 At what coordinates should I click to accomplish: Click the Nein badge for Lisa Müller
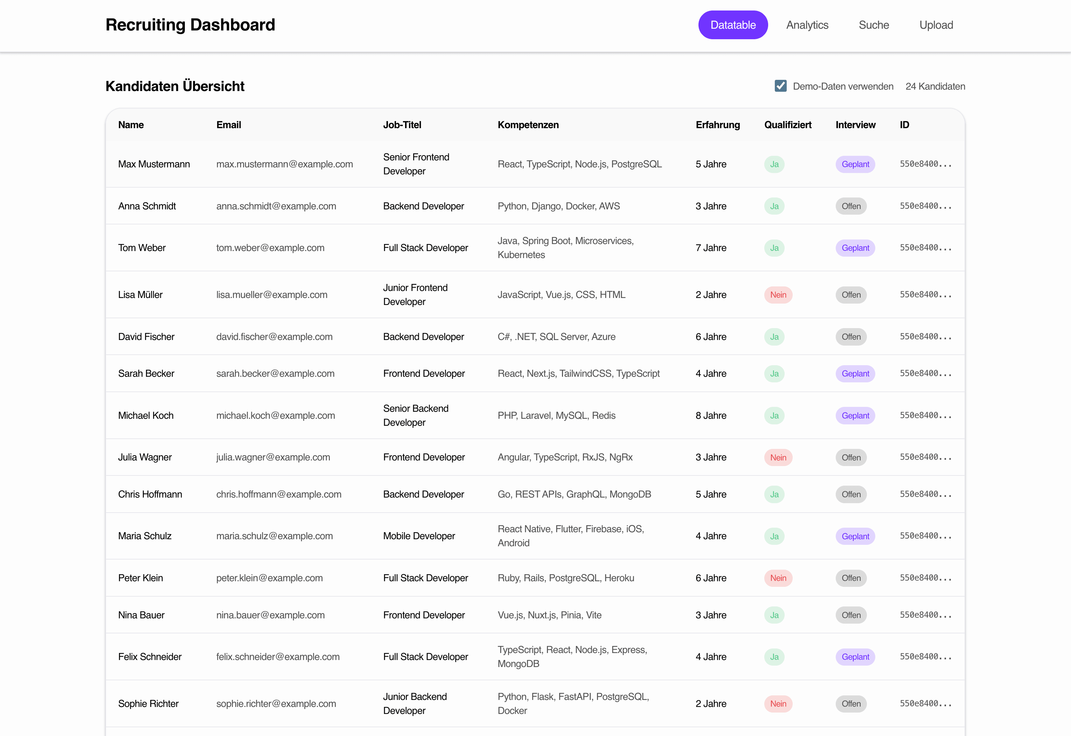[x=778, y=295]
